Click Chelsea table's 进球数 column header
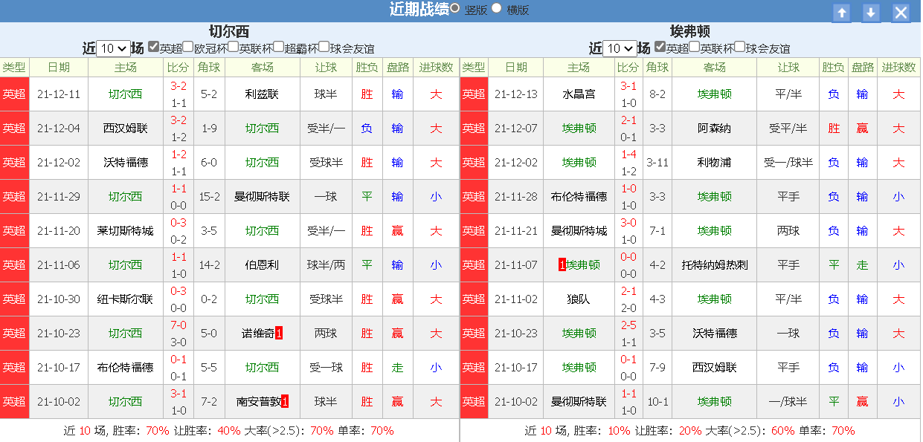The height and width of the screenshot is (442, 923). pyautogui.click(x=436, y=68)
